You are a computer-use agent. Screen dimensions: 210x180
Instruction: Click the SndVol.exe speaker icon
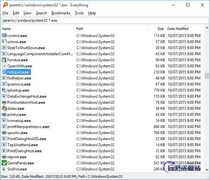tap(4, 169)
